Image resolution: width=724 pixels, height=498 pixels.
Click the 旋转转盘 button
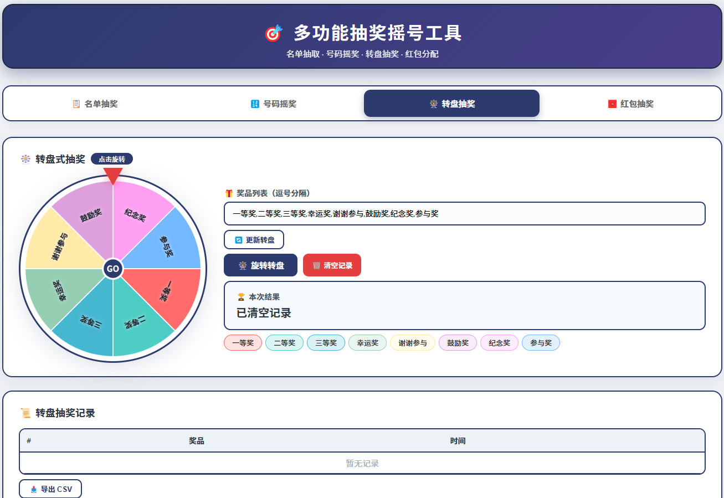coord(260,265)
